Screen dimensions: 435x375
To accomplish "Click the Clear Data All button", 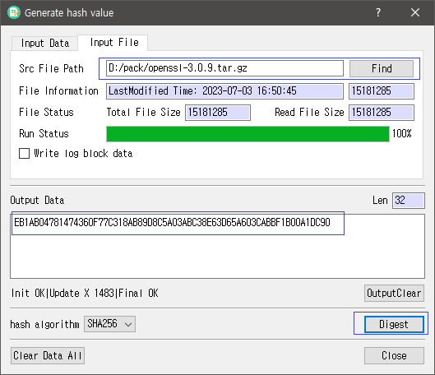I will [x=48, y=355].
